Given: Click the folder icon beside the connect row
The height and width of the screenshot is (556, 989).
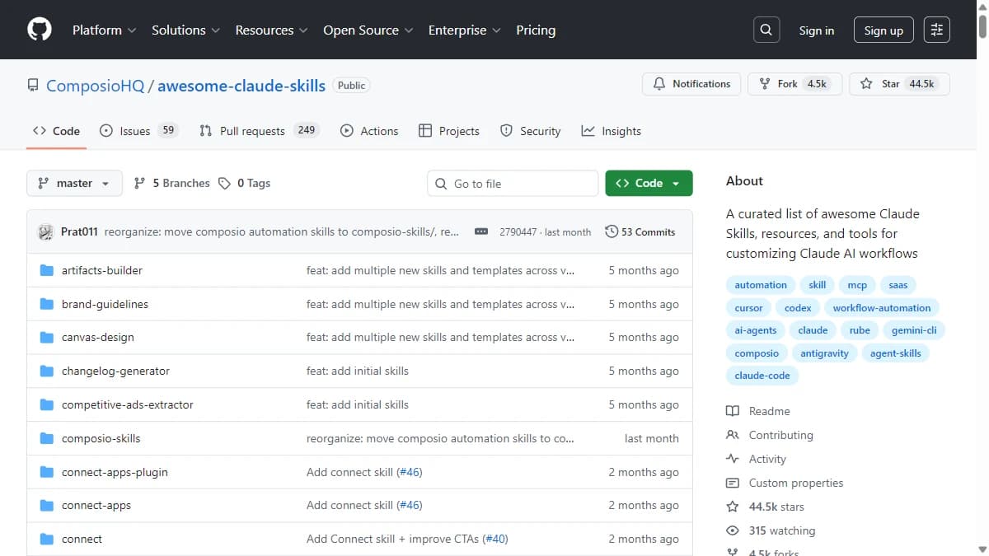Looking at the screenshot, I should tap(47, 539).
